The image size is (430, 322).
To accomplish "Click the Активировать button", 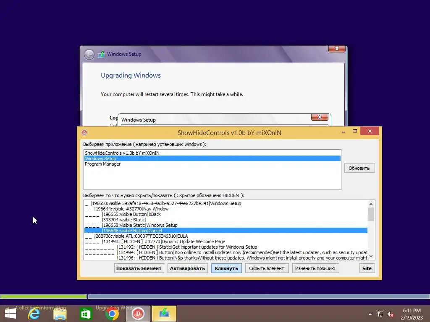I will [x=187, y=268].
